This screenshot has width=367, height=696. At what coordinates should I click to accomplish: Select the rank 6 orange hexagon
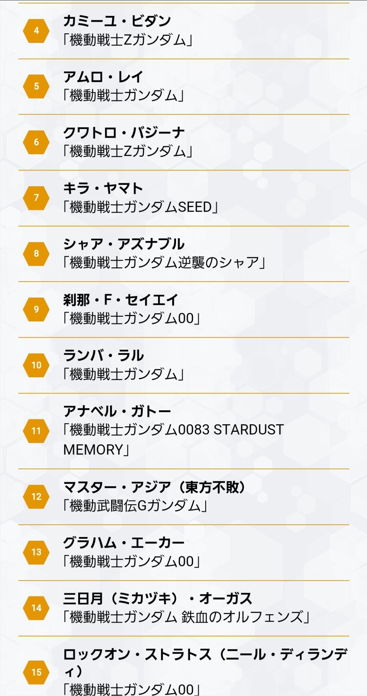pyautogui.click(x=36, y=142)
